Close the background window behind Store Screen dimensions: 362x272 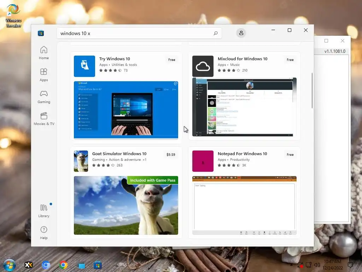pyautogui.click(x=342, y=41)
